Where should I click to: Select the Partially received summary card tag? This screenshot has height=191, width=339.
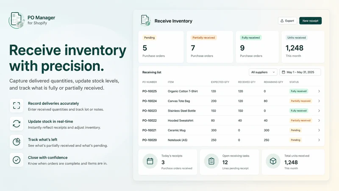coord(204,37)
